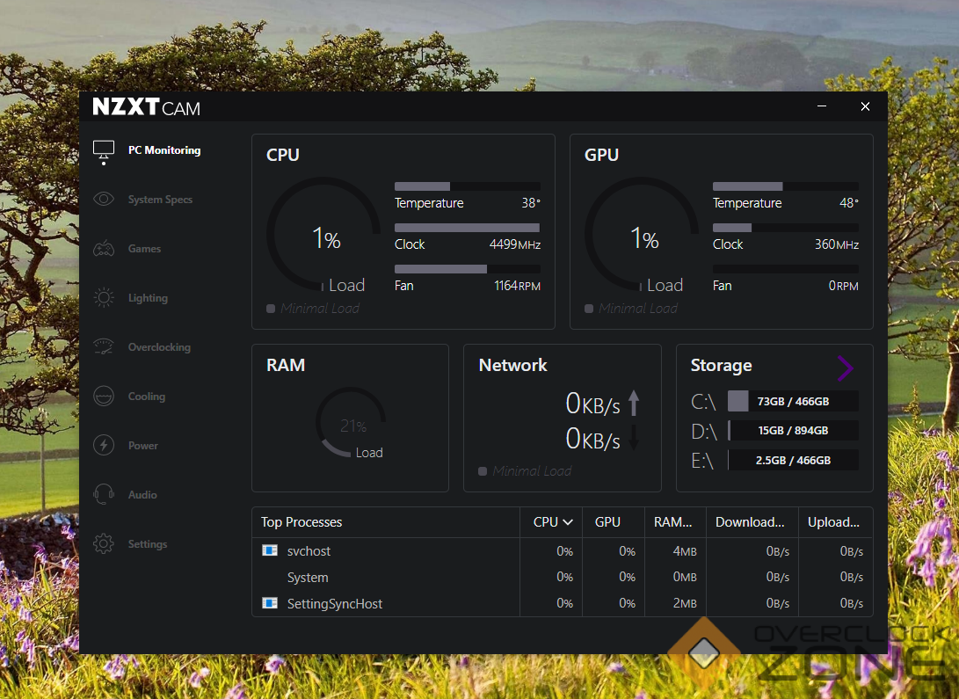Open Overclocking using the gauge icon
959x699 pixels.
pos(104,347)
